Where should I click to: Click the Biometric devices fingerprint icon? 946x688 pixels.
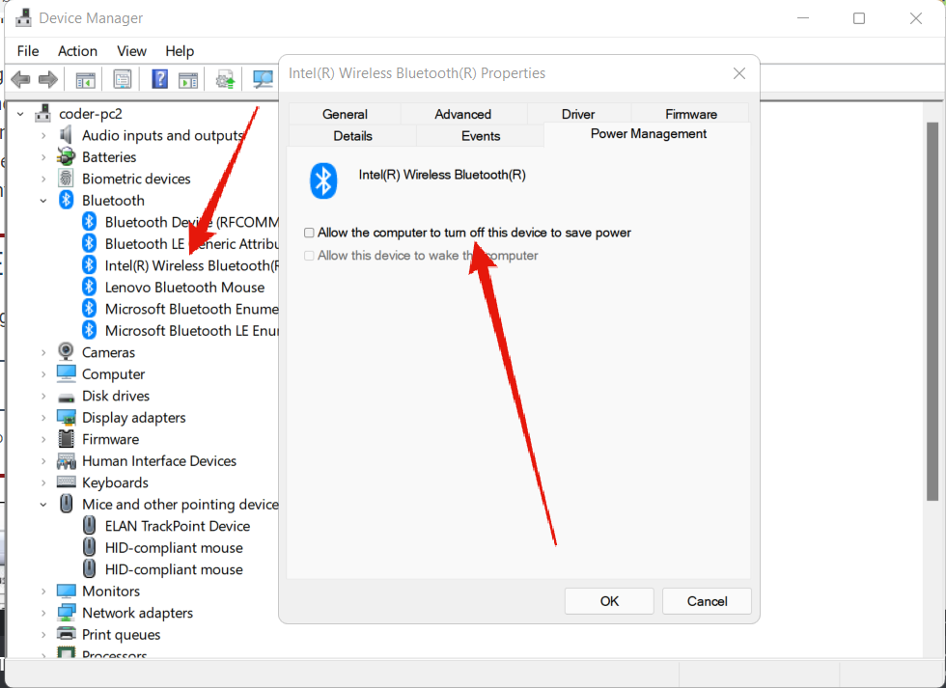click(66, 179)
